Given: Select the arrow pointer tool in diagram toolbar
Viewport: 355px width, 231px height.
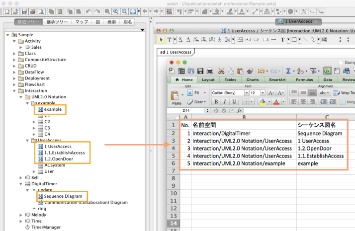Looking at the screenshot, I should (x=161, y=40).
